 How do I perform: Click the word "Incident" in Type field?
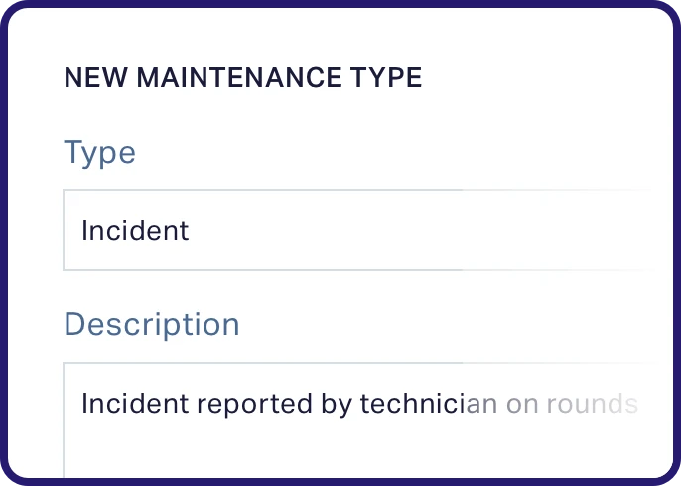[135, 231]
